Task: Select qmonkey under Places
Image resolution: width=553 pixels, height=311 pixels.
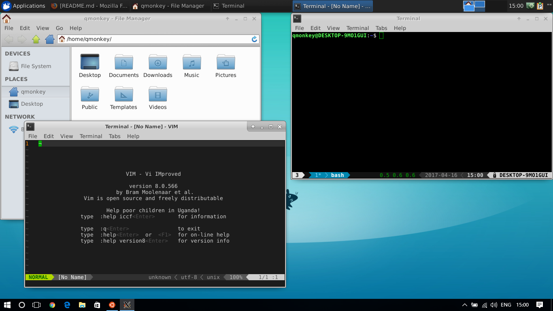Action: (36, 92)
